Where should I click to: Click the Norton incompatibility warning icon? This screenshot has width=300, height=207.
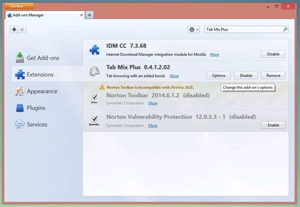point(102,87)
